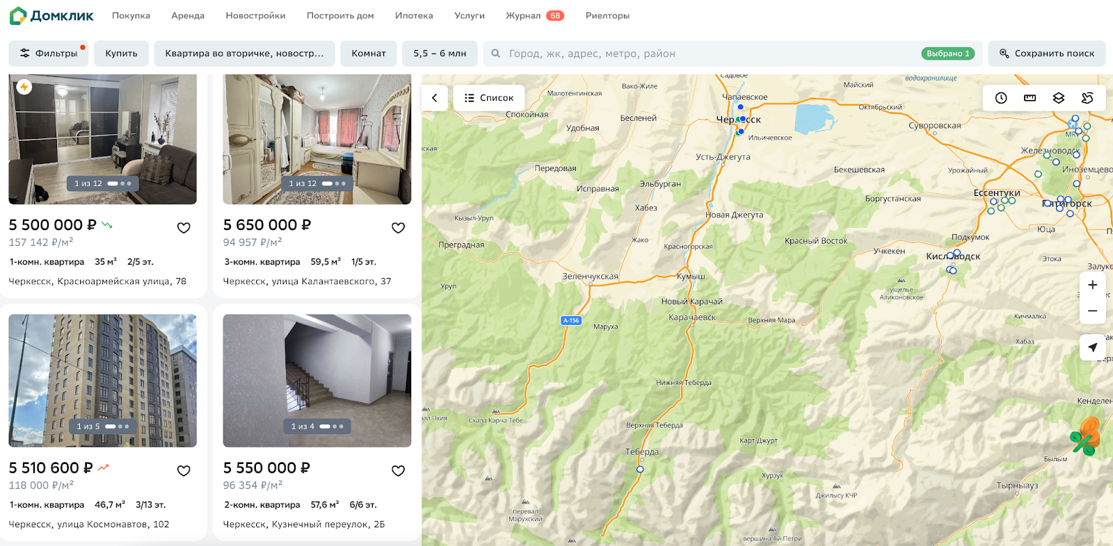Click the search magnifier icon
1113x546 pixels.
pos(495,53)
